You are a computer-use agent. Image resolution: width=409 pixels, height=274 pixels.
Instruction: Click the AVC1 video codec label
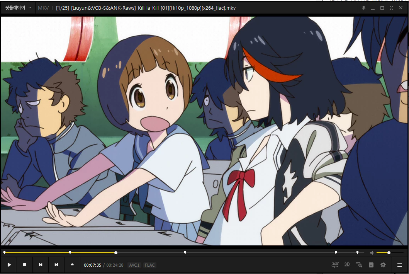coord(134,265)
